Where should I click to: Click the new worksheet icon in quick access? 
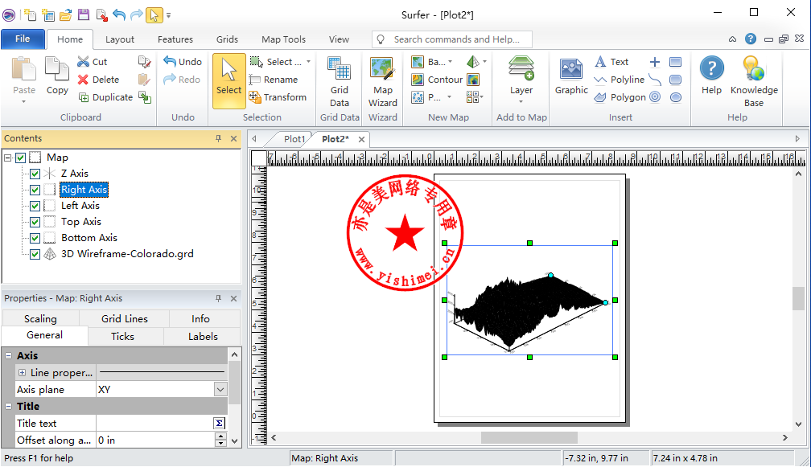click(48, 15)
